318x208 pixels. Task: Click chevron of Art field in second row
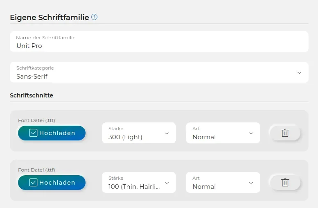pyautogui.click(x=251, y=183)
